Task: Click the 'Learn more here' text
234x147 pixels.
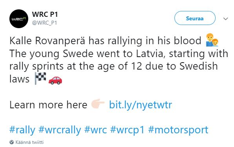Action: 48,105
